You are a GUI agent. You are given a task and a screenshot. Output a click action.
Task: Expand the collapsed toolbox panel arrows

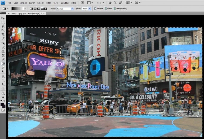1,13
